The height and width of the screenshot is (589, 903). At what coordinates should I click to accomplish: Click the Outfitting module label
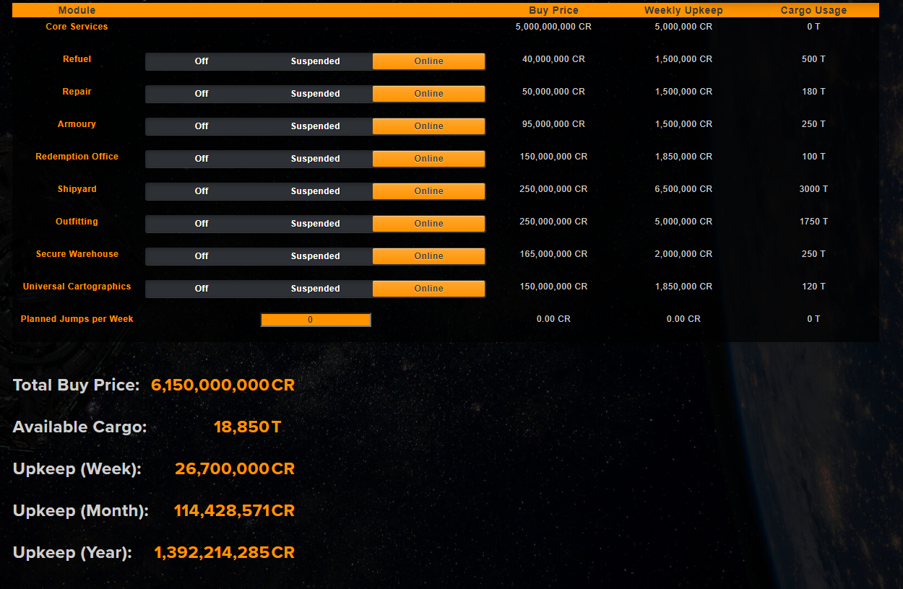[77, 222]
